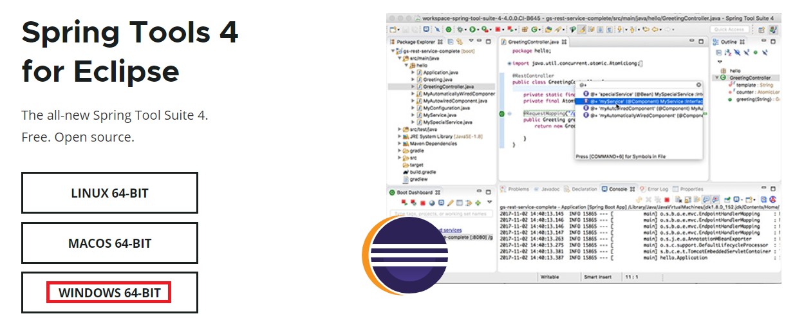Click the pencil edit icon in Boot Dashboard

[451, 203]
